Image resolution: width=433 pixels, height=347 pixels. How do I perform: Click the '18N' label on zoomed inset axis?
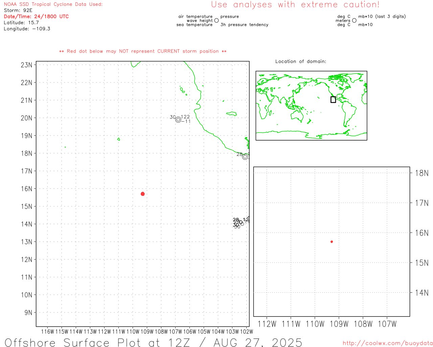tap(422, 173)
